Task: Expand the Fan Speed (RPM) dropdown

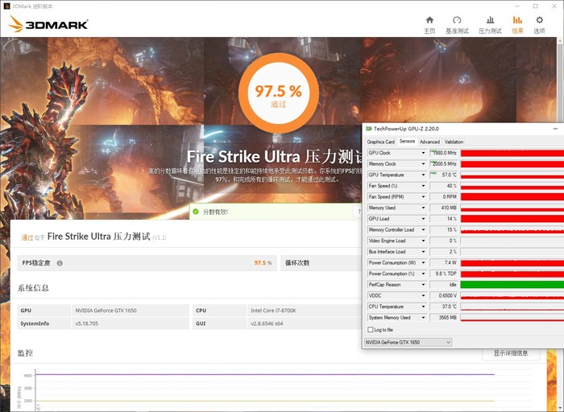Action: click(423, 197)
